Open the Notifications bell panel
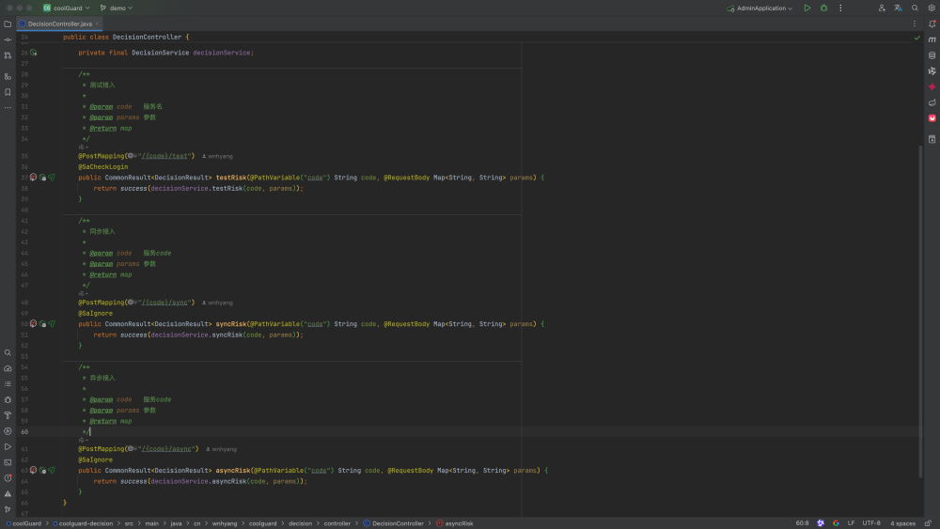Viewport: 940px width, 529px height. (x=932, y=23)
